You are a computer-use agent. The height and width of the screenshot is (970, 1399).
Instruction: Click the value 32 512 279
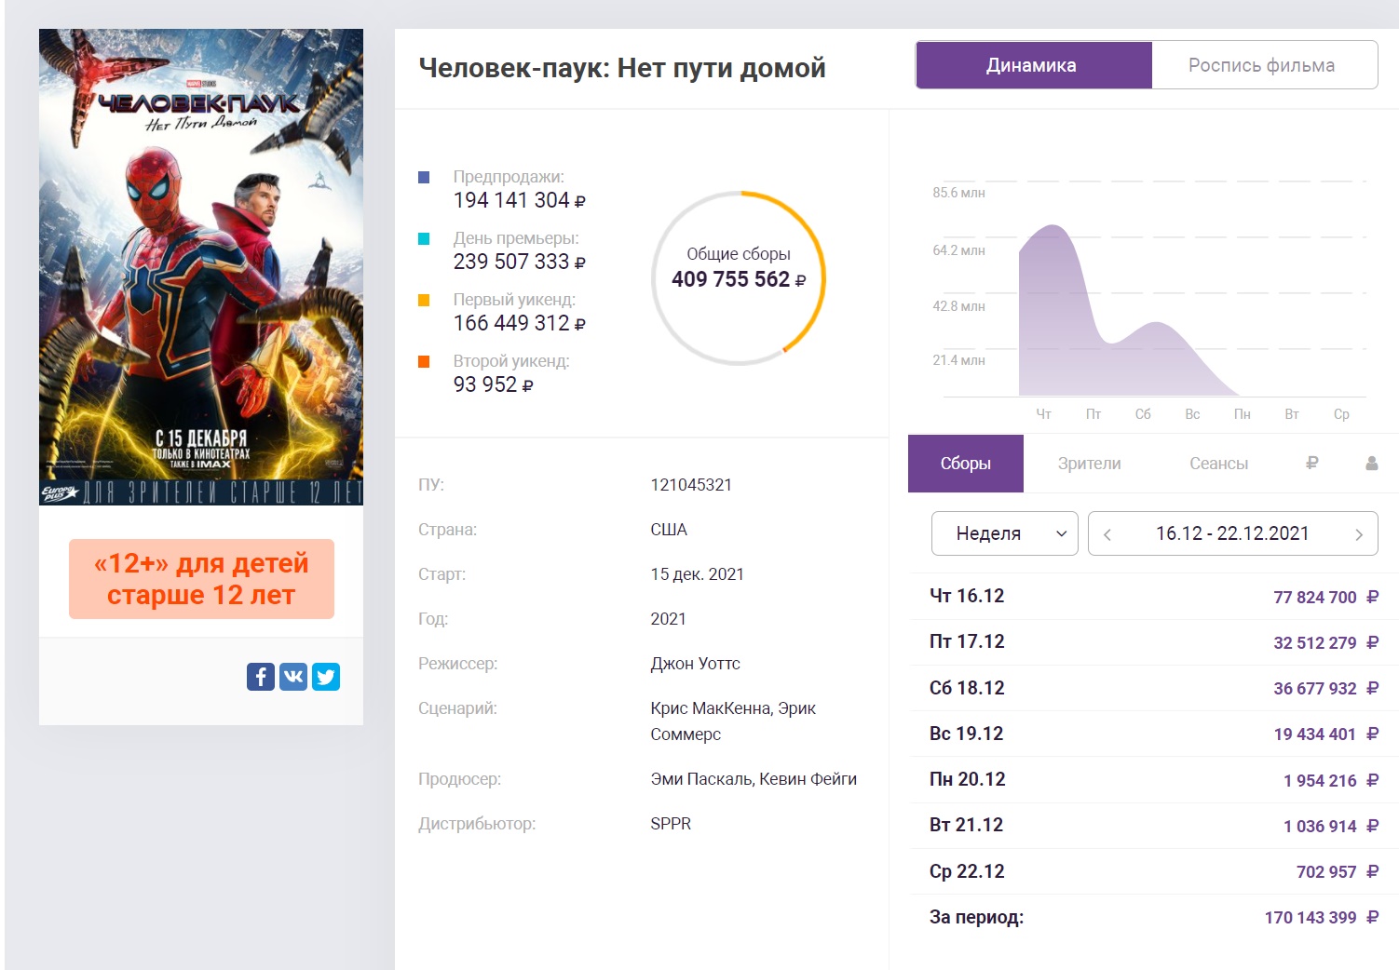1315,643
